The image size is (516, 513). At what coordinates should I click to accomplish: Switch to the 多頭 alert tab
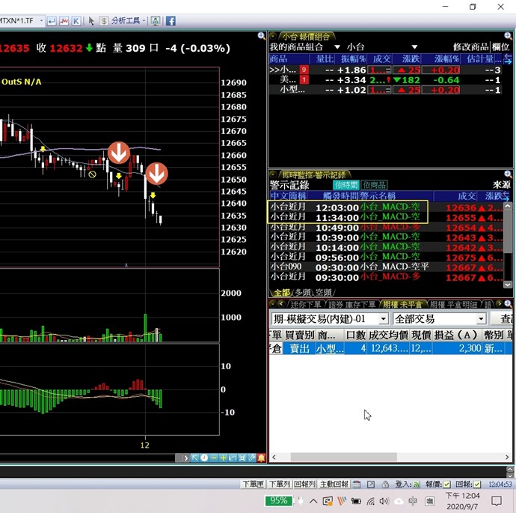pos(303,292)
